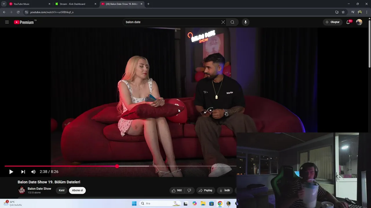This screenshot has height=208, width=371.
Task: Click 132 B abone subscriber count
Action: 34,193
